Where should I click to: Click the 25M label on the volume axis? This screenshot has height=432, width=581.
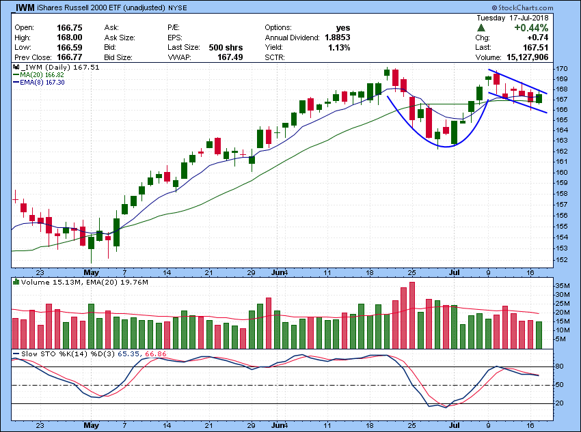point(563,304)
